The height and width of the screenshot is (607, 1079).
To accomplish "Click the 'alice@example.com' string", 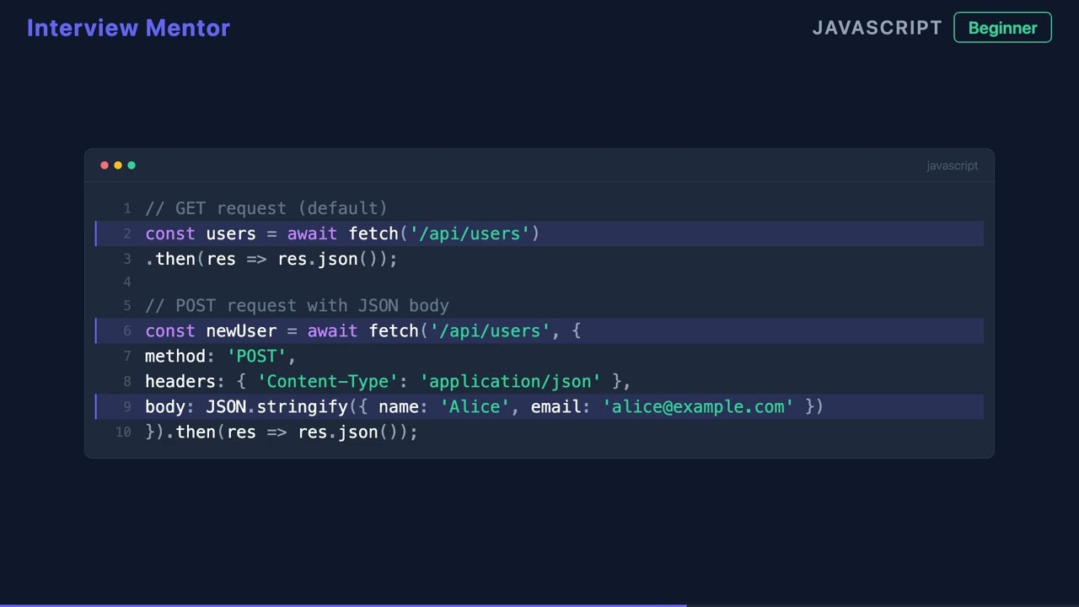I will click(698, 406).
